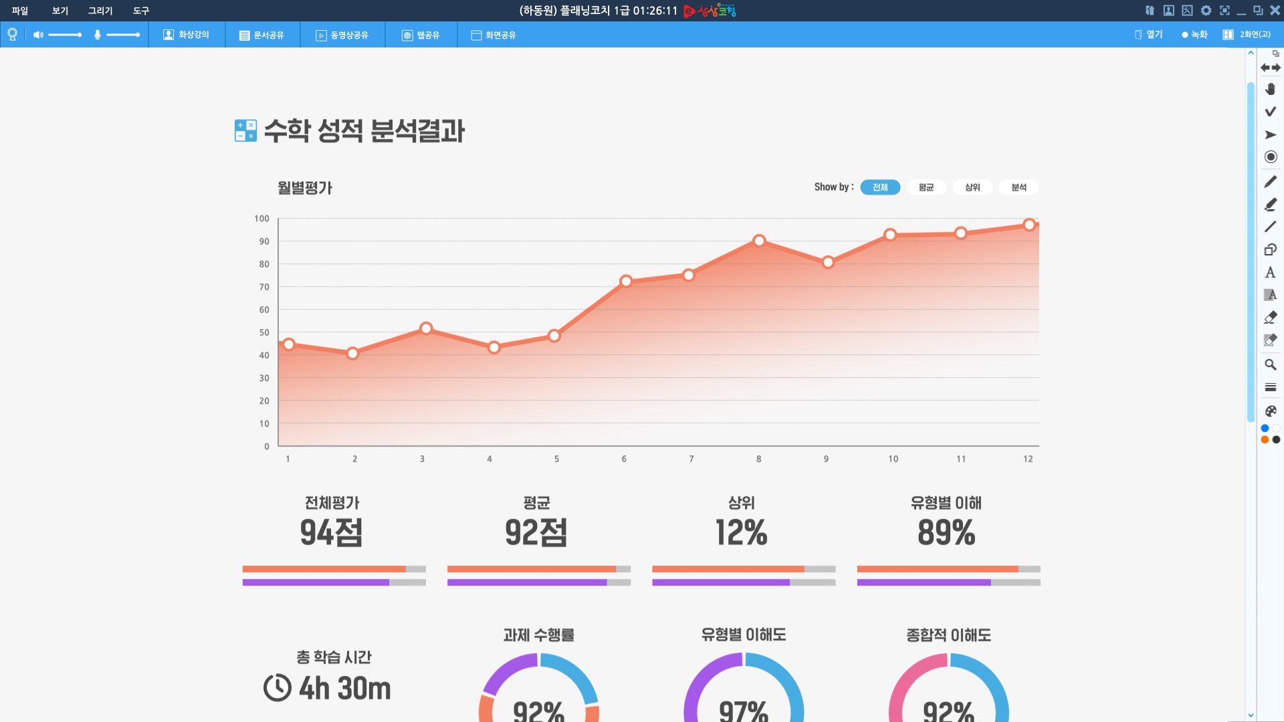
Task: Expand the toolbar with double arrows
Action: point(1270,68)
